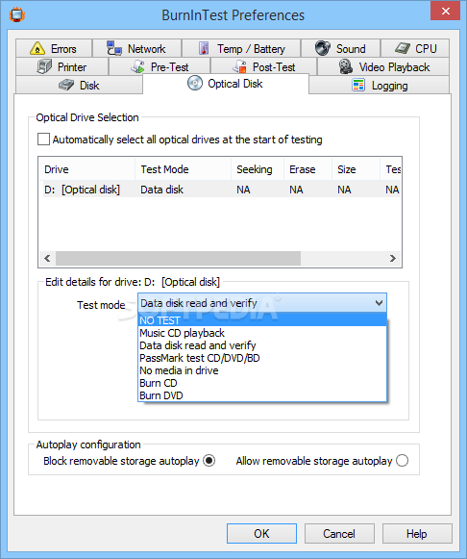Open the Video Playback tab

[383, 66]
